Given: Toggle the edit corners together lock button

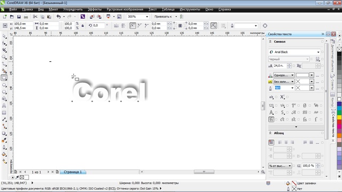Looking at the screenshot, I should (180, 26).
